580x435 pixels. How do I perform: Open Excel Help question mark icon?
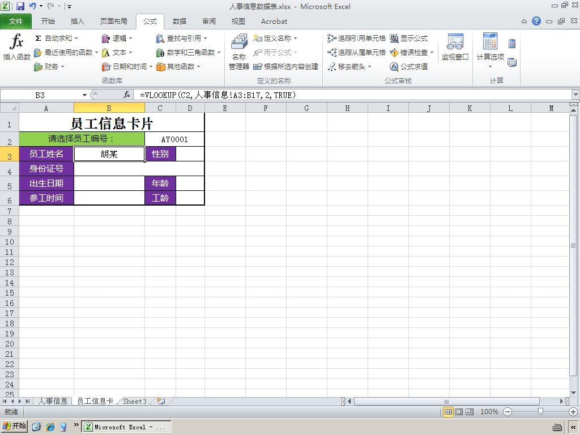point(536,21)
